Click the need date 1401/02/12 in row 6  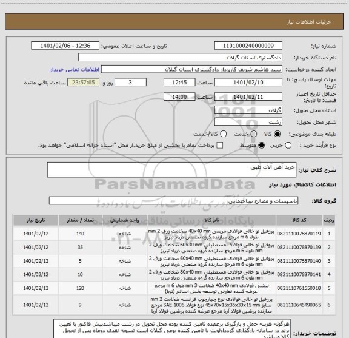(x=36, y=305)
